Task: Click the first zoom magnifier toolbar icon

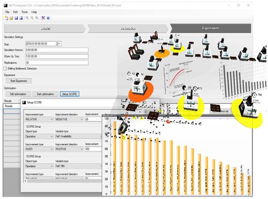Action: click(27, 18)
